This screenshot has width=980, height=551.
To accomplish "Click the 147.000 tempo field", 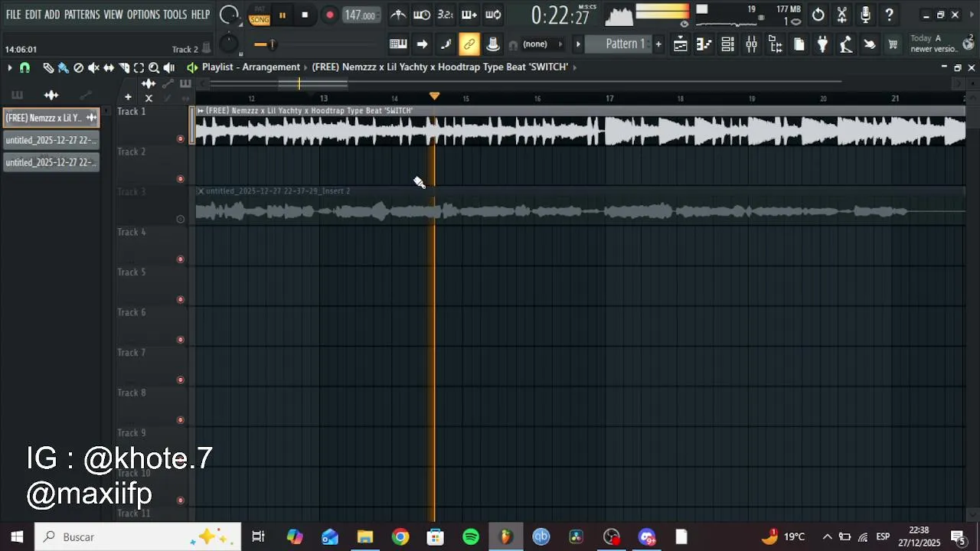I will point(360,15).
